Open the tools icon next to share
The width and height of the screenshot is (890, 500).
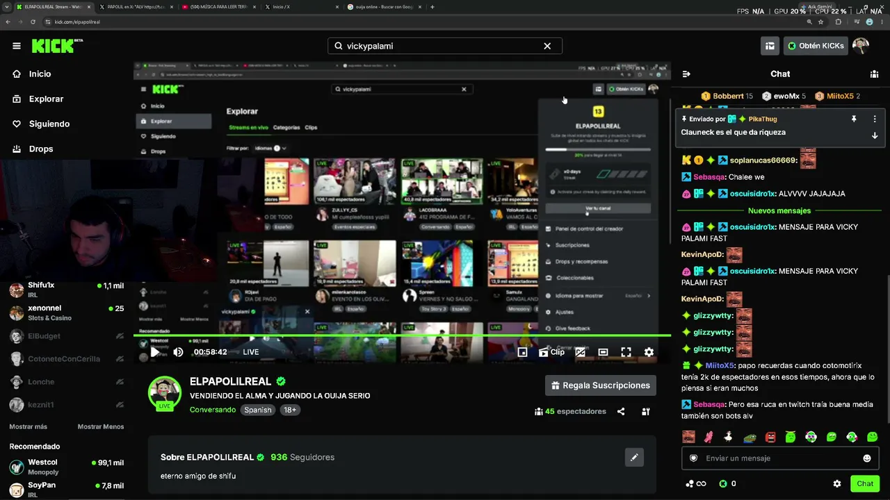pyautogui.click(x=646, y=411)
